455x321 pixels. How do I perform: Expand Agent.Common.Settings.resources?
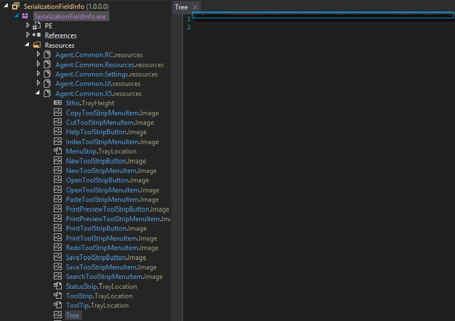pos(38,74)
